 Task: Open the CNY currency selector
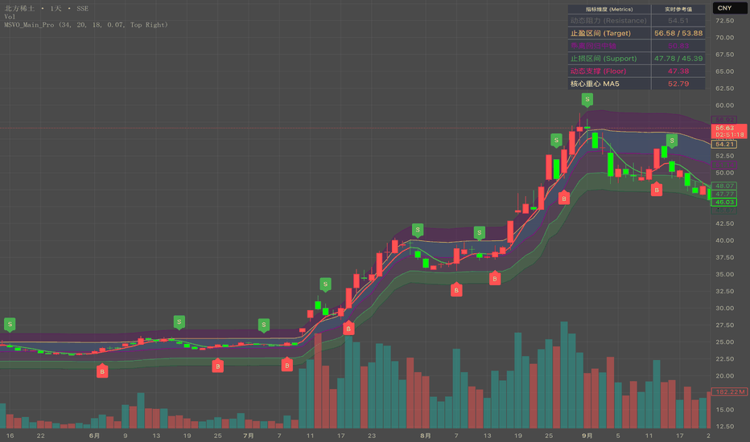tap(728, 8)
